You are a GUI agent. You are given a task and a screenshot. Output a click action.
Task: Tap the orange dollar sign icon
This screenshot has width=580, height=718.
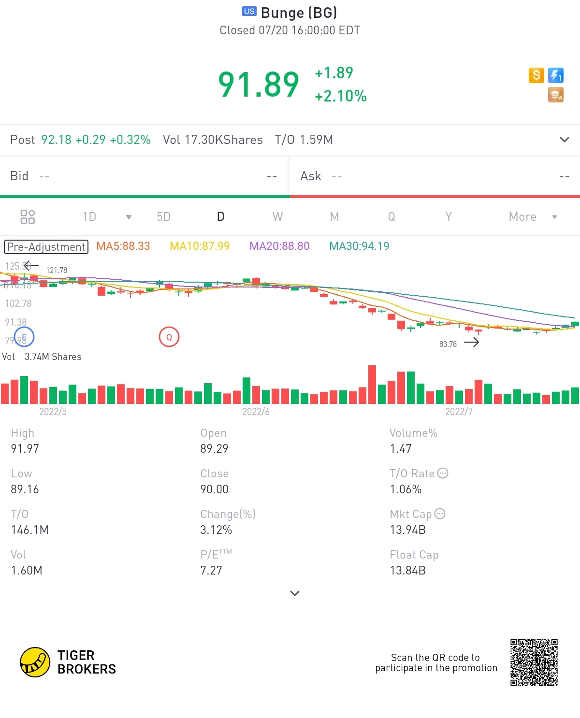click(536, 75)
